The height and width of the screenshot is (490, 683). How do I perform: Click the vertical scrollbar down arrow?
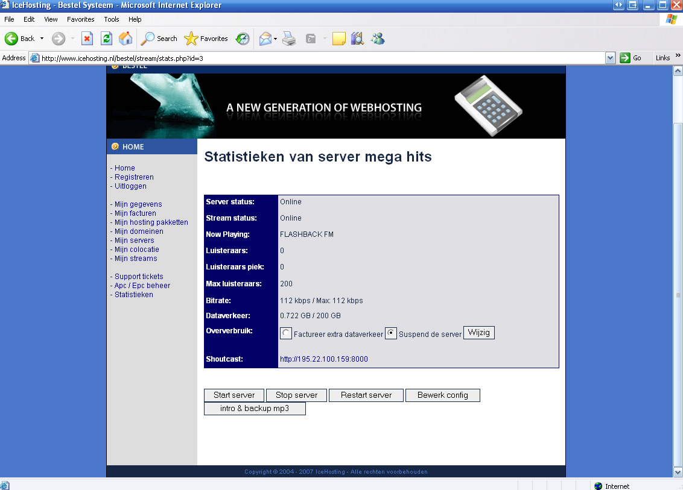click(678, 472)
